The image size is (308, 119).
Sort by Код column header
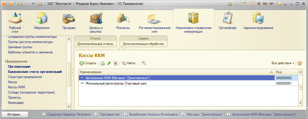tap(286, 72)
